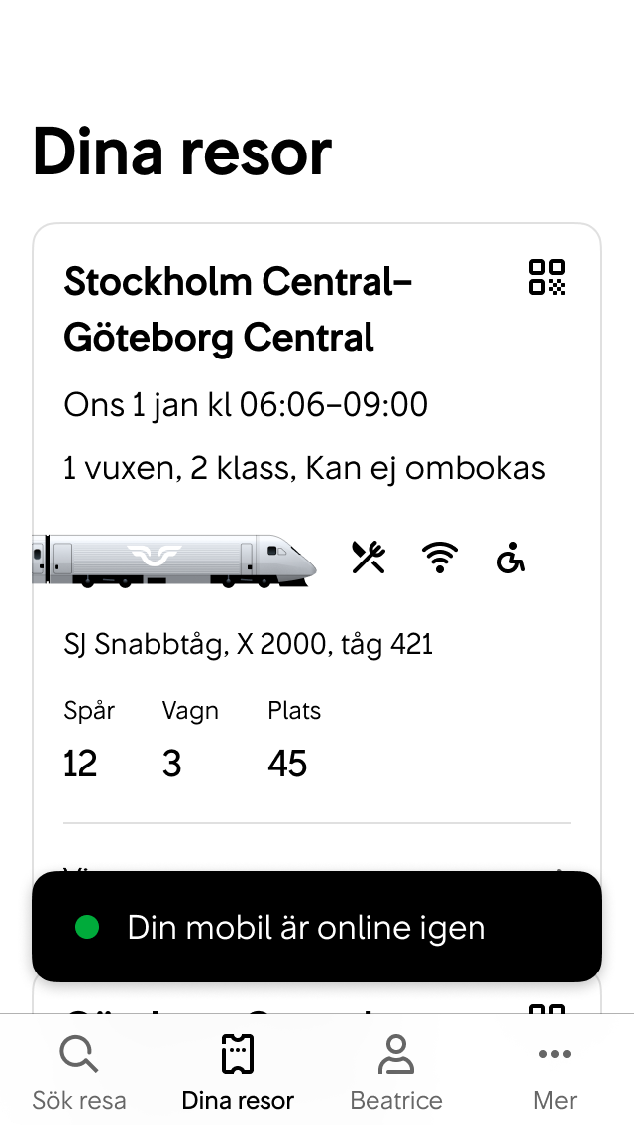This screenshot has height=1125, width=634.
Task: Open the Sök resa search icon
Action: click(77, 1053)
